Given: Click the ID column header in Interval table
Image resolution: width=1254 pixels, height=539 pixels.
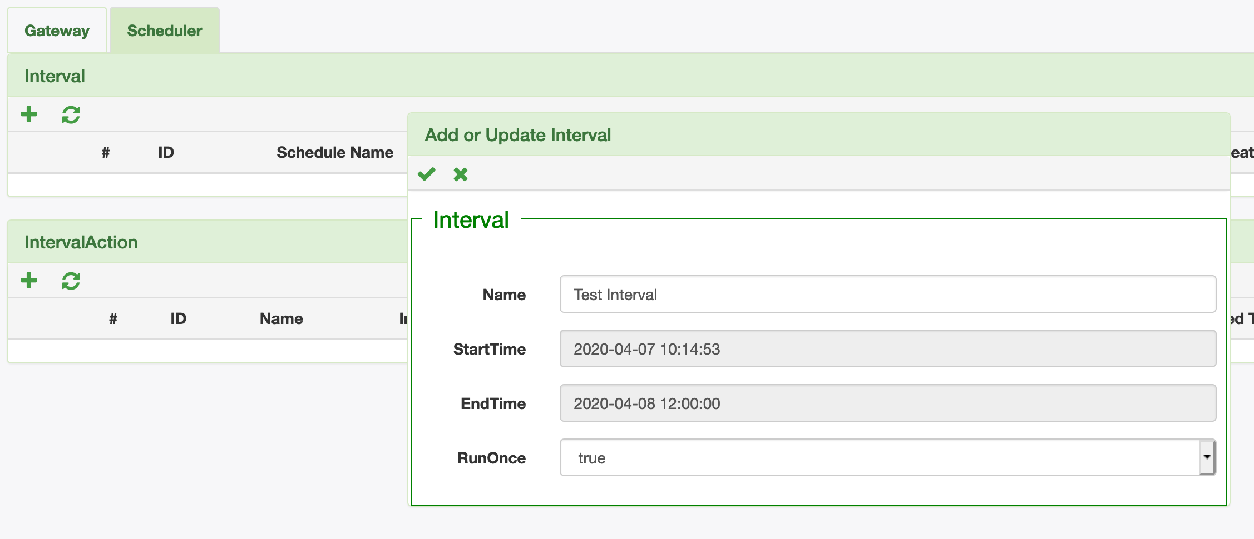Looking at the screenshot, I should click(165, 152).
